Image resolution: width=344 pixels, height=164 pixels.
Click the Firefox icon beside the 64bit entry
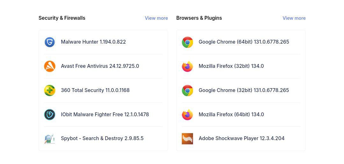[187, 114]
